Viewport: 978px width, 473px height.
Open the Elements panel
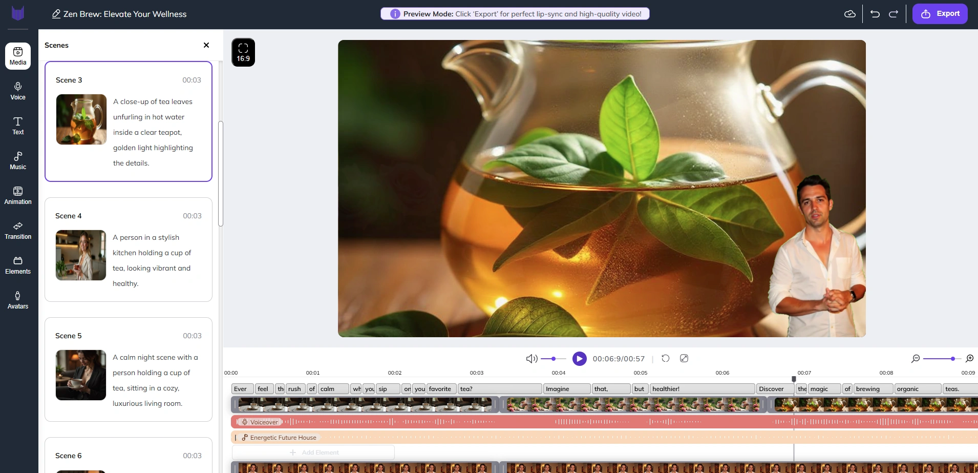[18, 265]
